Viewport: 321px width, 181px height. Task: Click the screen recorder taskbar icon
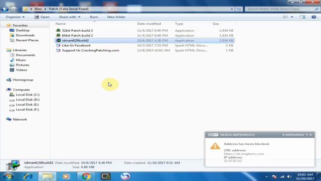106,176
